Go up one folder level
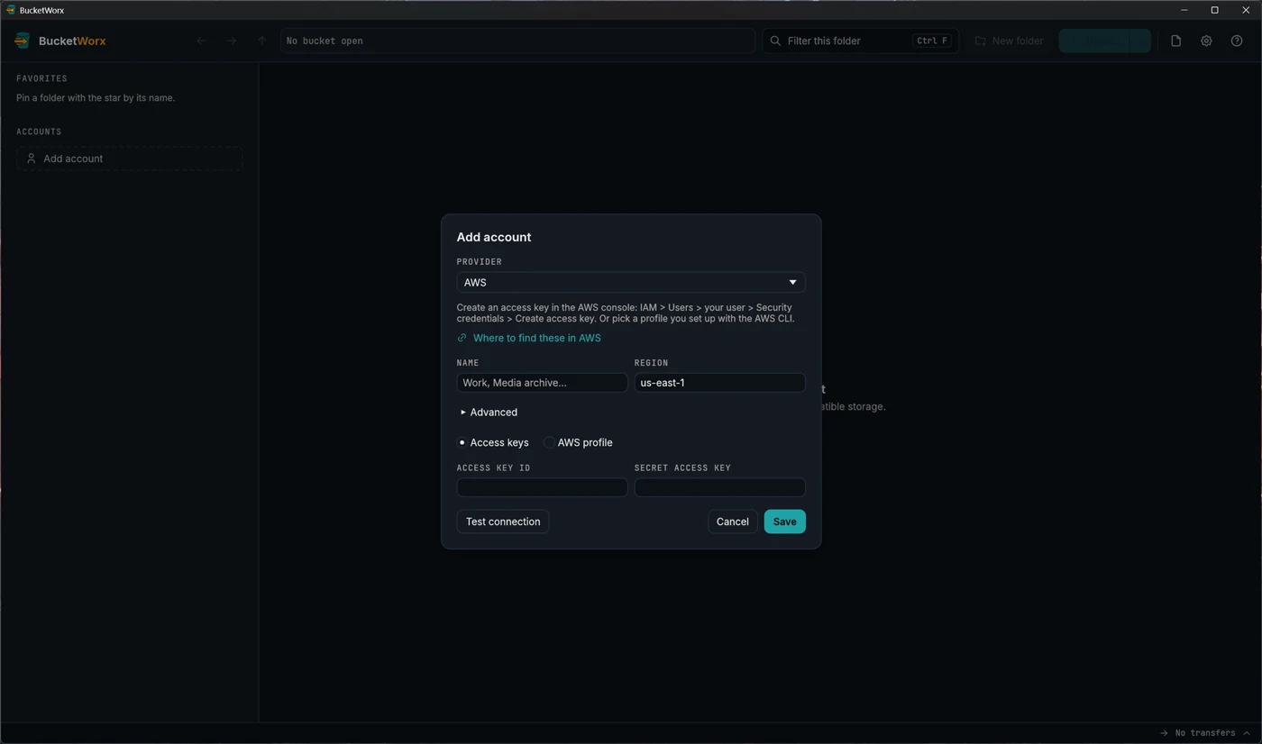This screenshot has height=744, width=1262. click(261, 41)
